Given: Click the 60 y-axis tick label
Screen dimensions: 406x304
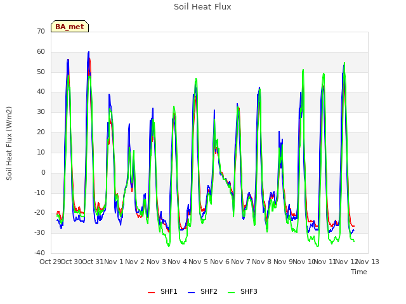Looking at the screenshot, I should coord(41,51).
